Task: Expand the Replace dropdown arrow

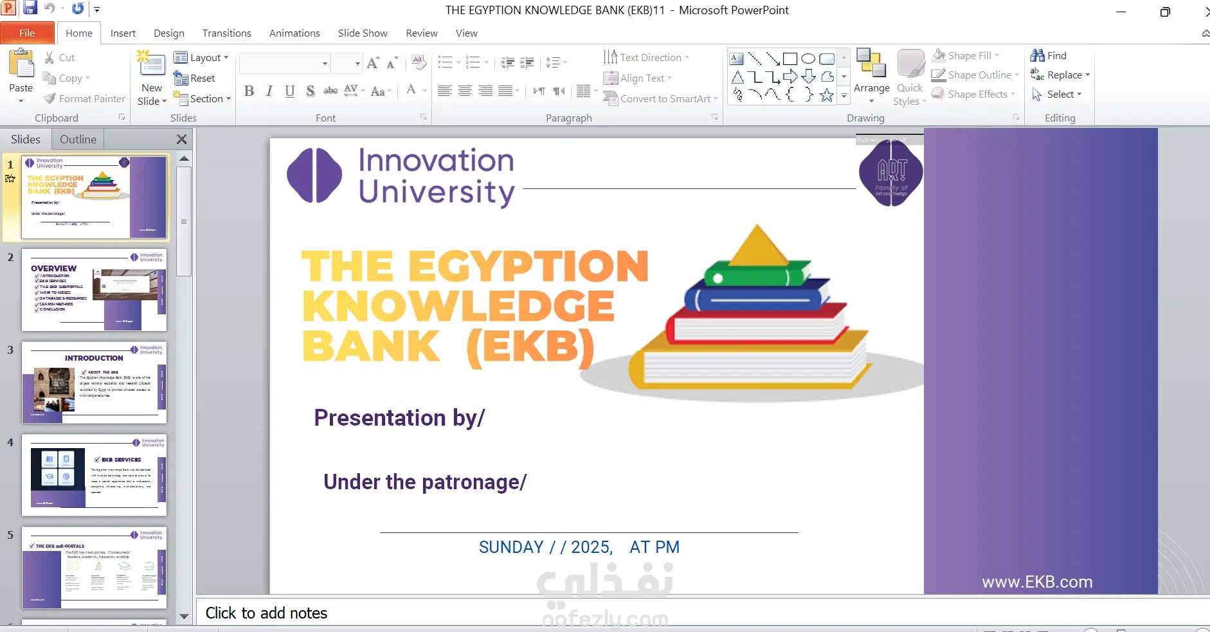Action: click(x=1088, y=75)
